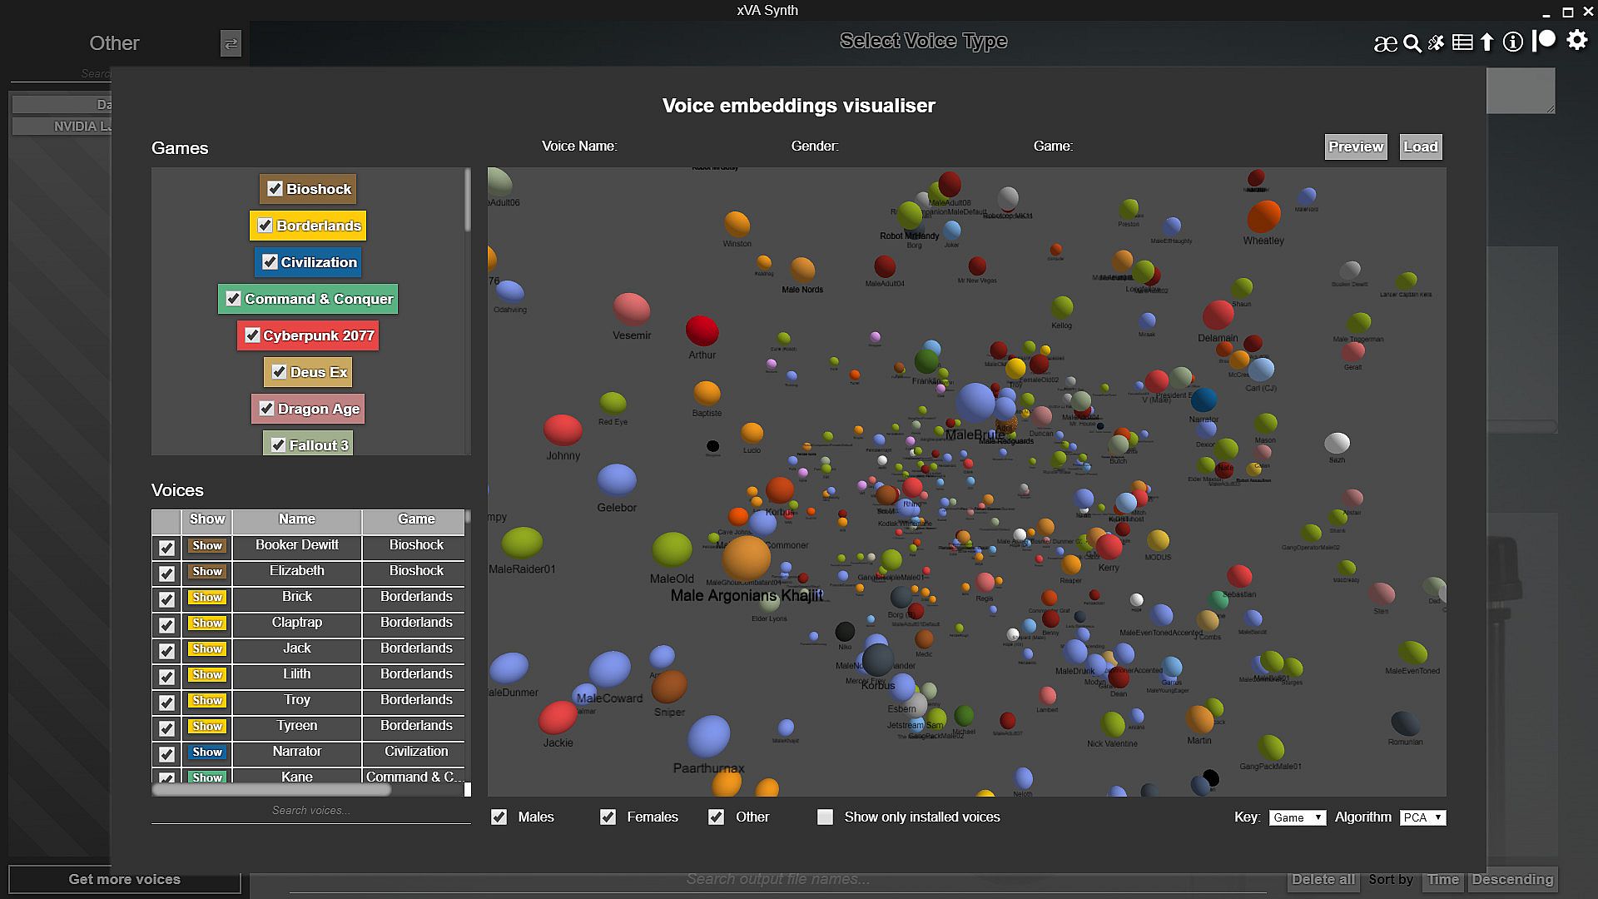Click the Patreon icon
Screen dimensions: 1598x899
(x=1545, y=40)
